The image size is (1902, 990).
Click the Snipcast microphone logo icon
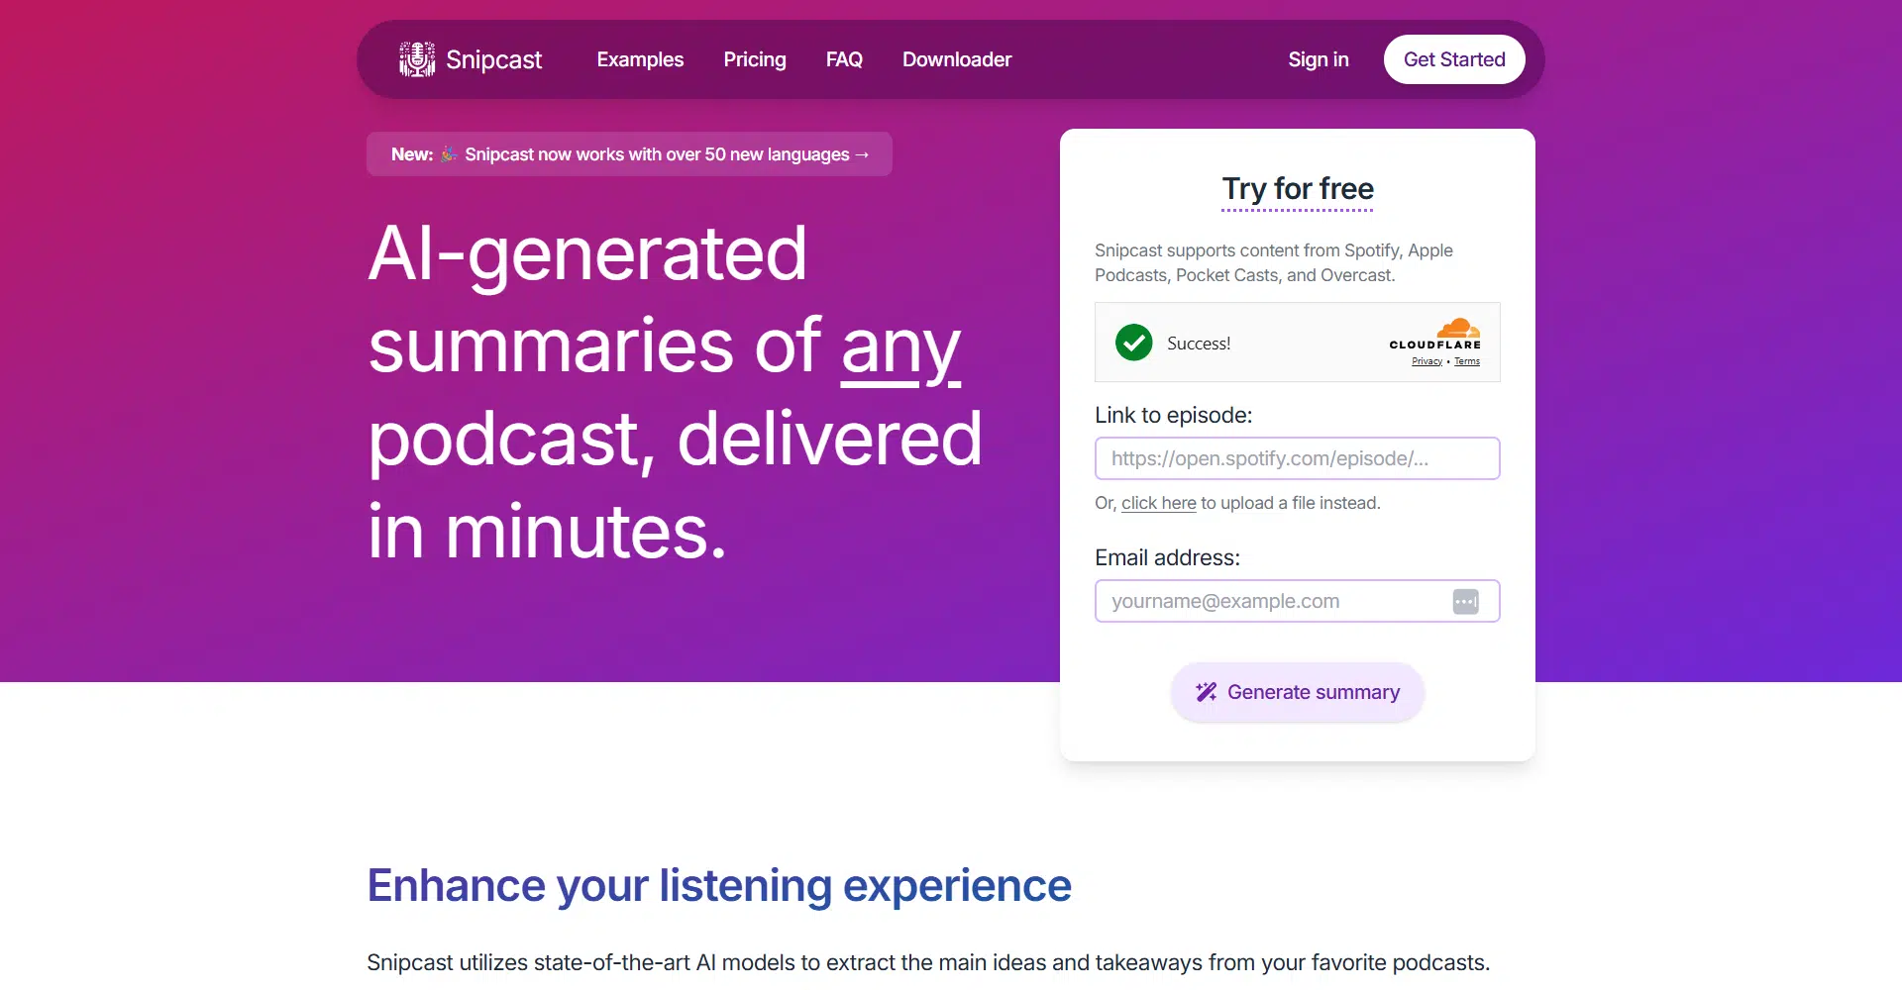417,59
